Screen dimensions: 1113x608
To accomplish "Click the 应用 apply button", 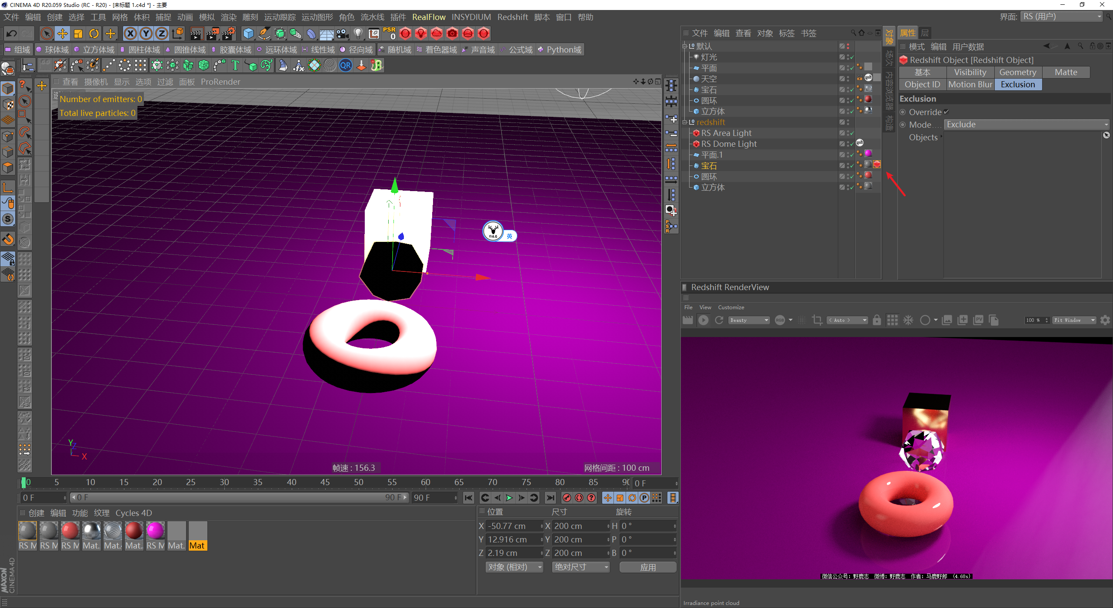I will point(647,567).
